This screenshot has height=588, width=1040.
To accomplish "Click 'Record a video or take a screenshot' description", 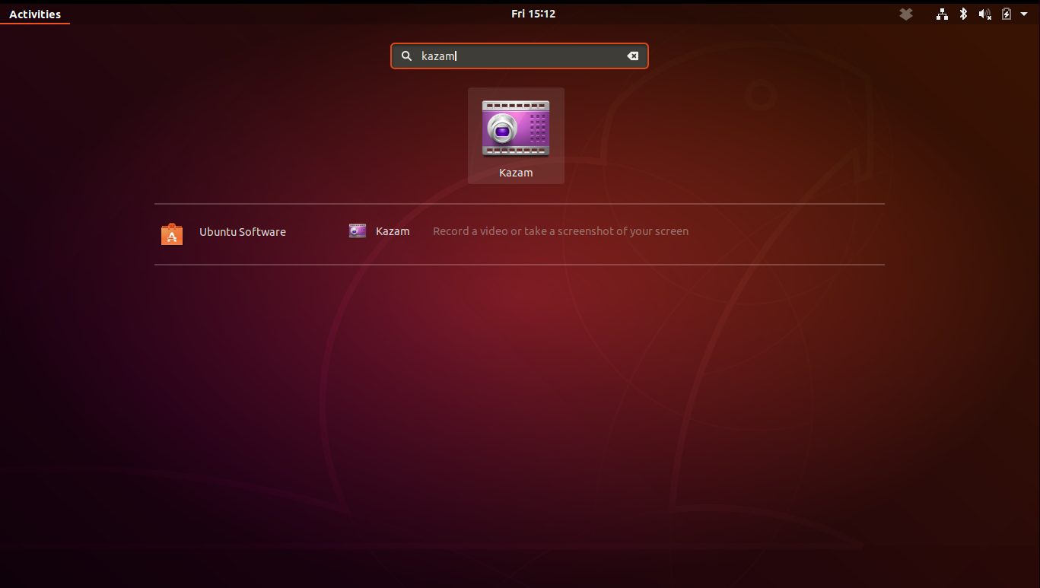I will [561, 231].
